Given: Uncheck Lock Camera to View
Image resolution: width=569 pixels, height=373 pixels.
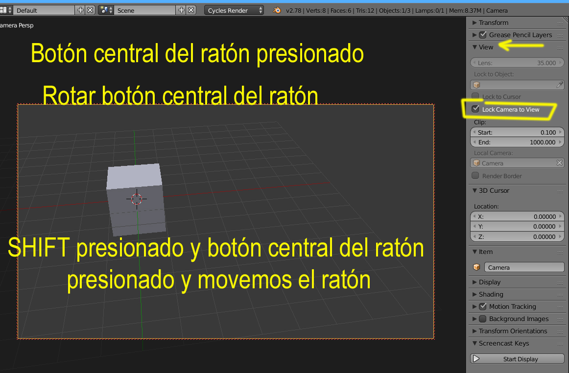Looking at the screenshot, I should point(475,109).
